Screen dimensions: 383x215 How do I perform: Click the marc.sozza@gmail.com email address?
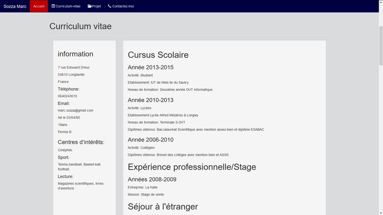75,110
